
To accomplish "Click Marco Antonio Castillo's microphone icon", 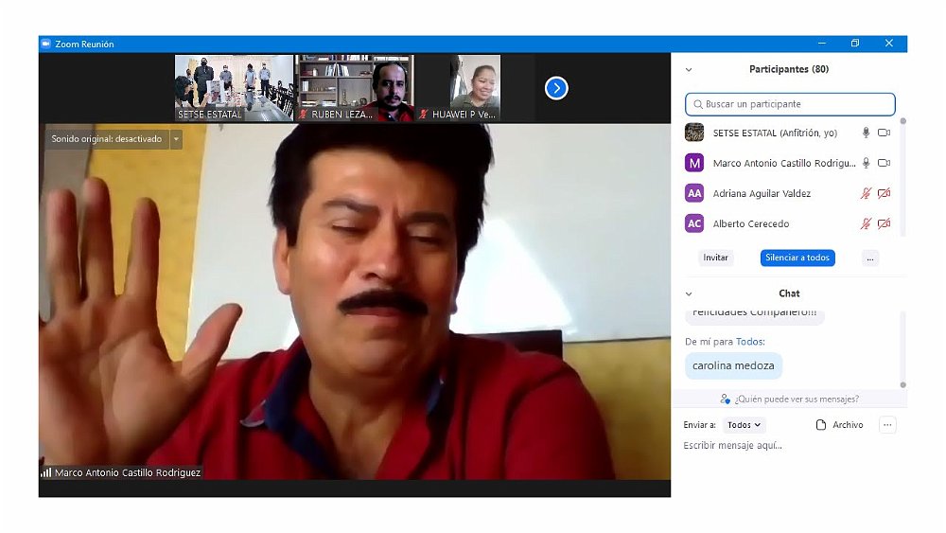I will tap(866, 164).
